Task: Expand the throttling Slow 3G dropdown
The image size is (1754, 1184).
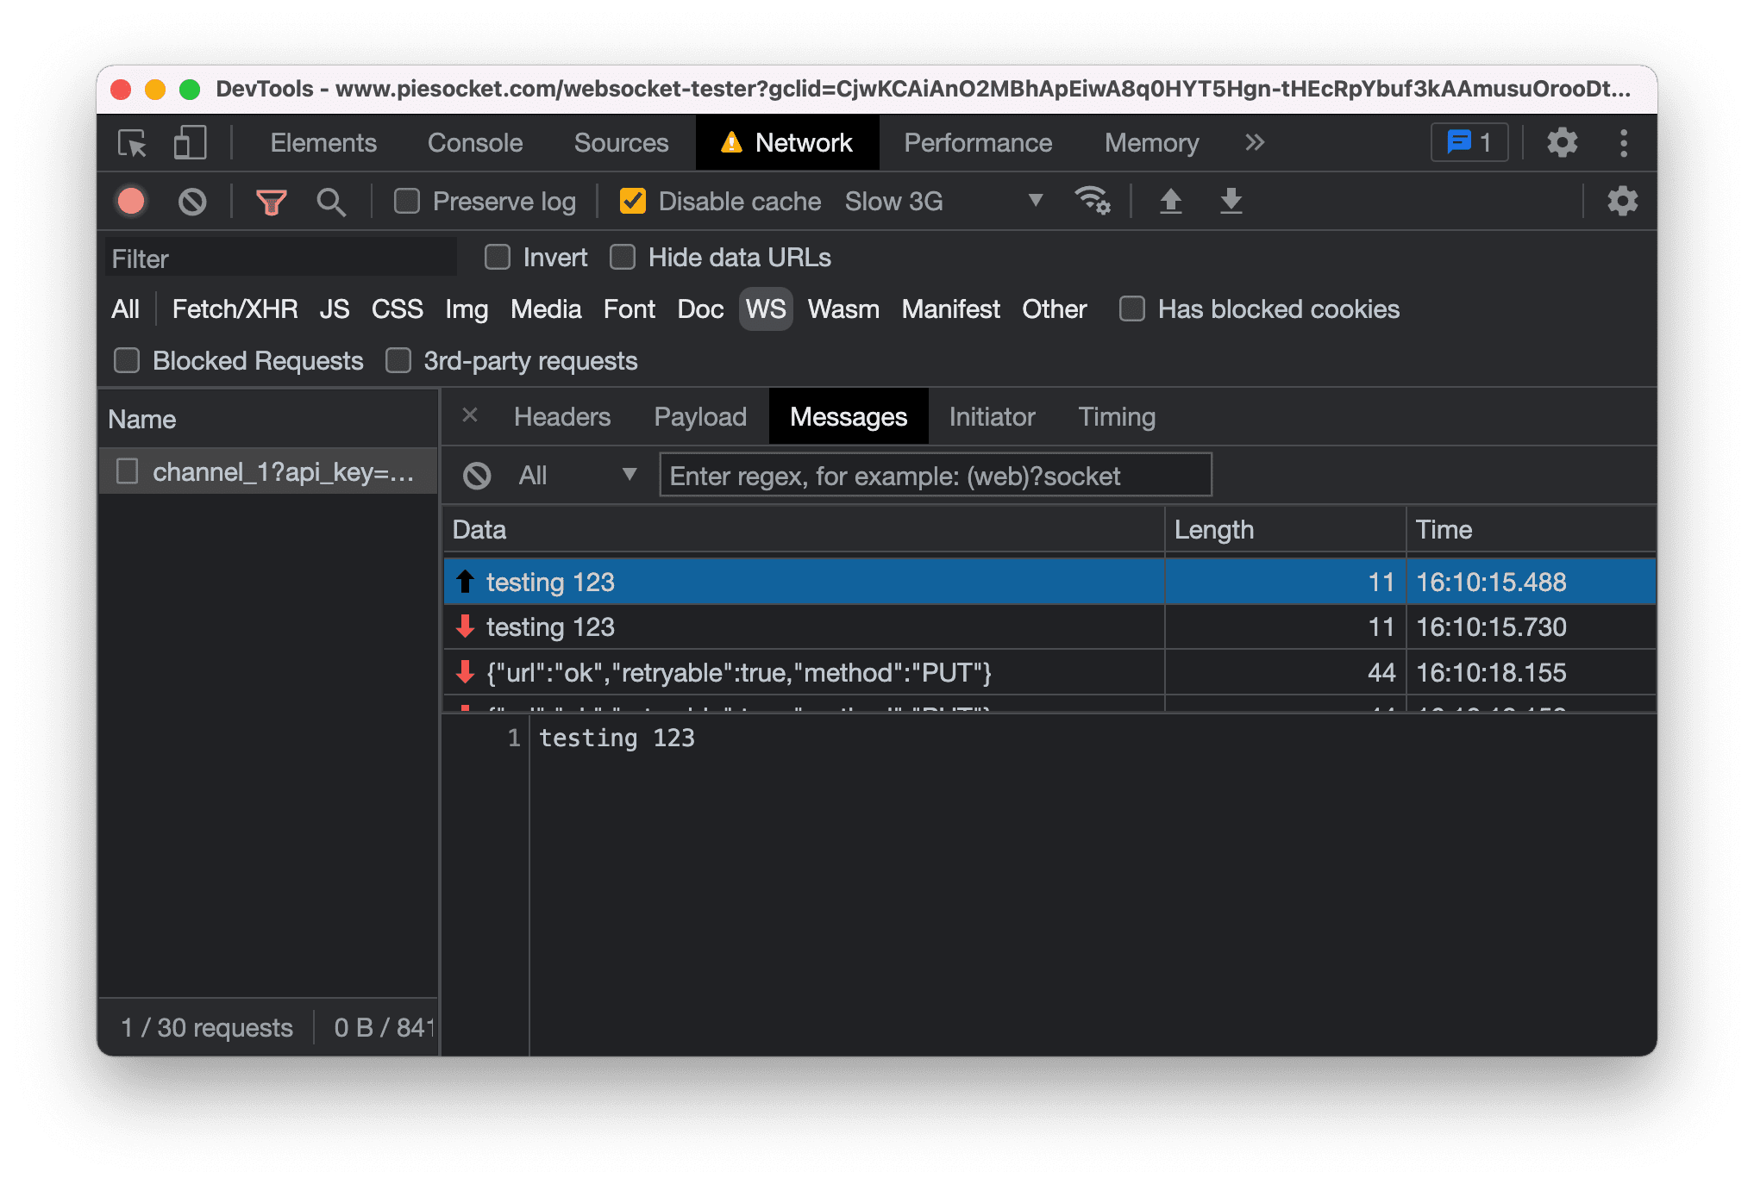Action: [x=1034, y=203]
